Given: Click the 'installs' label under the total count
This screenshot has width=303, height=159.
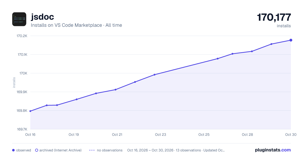Looking at the screenshot, I should (x=284, y=26).
